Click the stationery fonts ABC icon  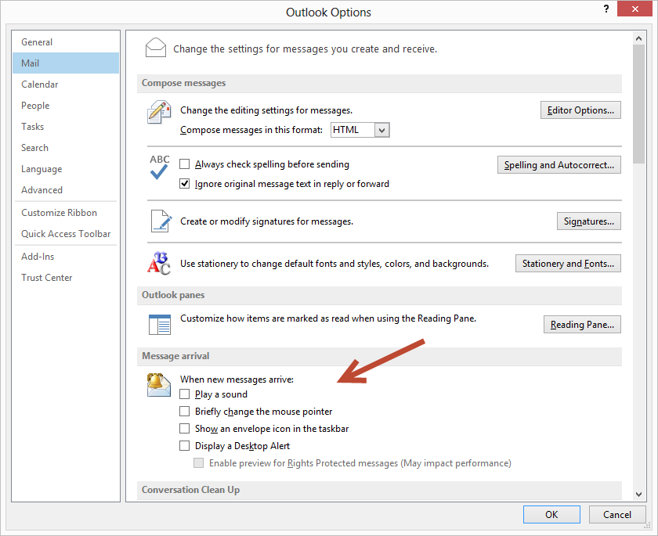coord(159,264)
